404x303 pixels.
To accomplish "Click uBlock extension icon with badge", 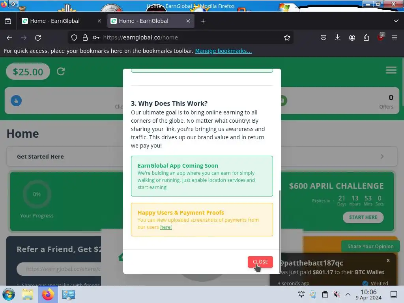I will click(381, 37).
